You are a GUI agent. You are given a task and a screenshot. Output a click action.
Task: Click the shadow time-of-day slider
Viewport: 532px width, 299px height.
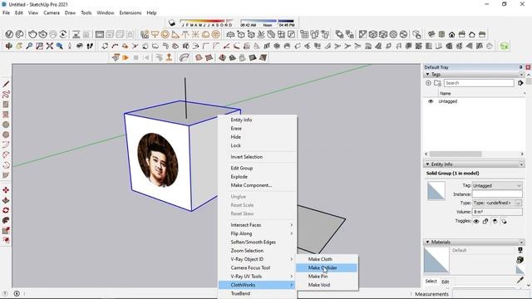[268, 22]
